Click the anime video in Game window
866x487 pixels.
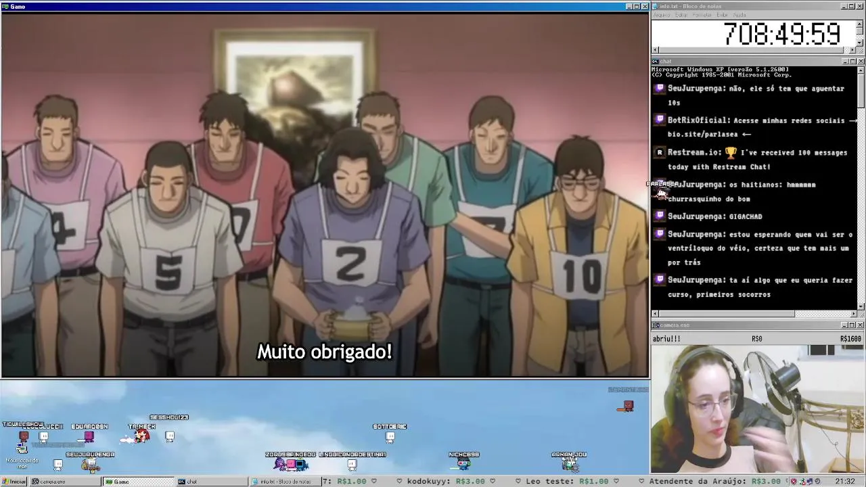(x=325, y=195)
